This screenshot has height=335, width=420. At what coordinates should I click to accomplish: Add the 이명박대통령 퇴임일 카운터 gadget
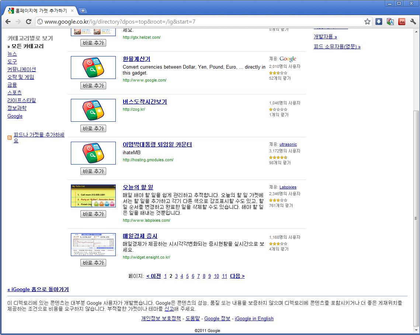click(93, 171)
